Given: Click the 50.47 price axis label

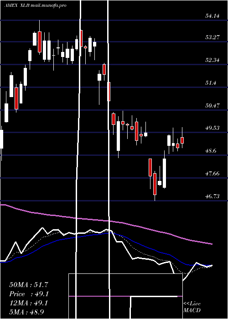Looking at the screenshot, I should (212, 105).
